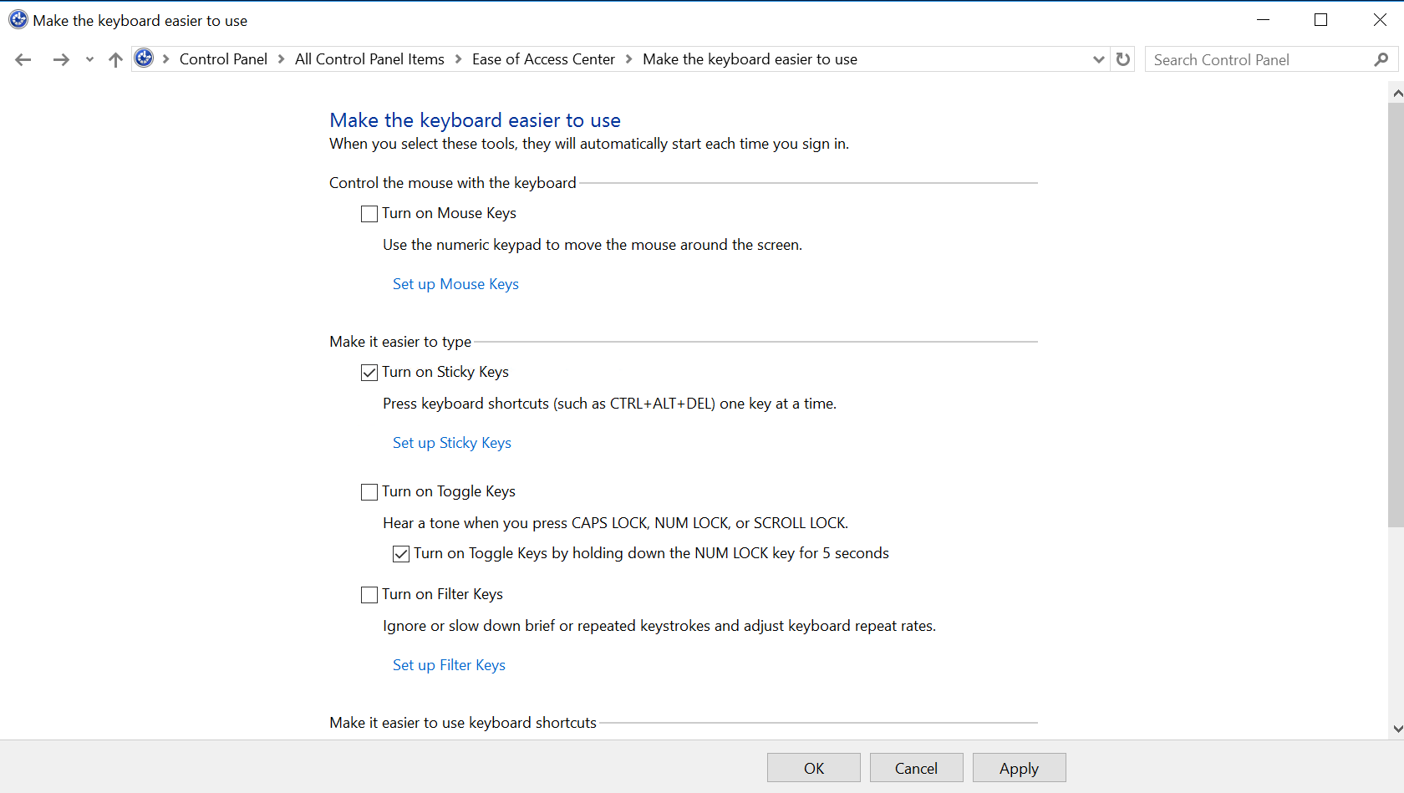1404x793 pixels.
Task: Go forward using the forward arrow
Action: pos(61,59)
